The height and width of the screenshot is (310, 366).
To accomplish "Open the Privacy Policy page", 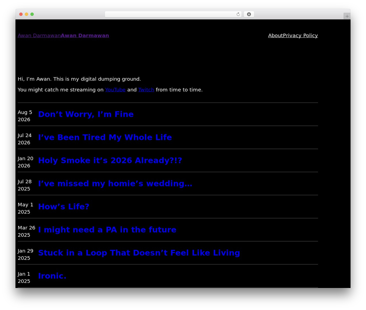I will tap(300, 35).
